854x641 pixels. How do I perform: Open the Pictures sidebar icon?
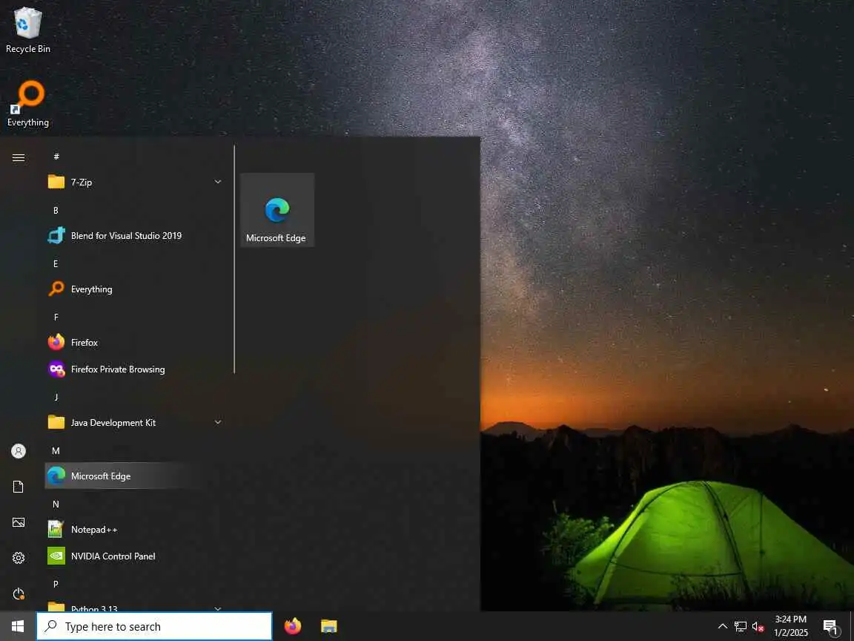[19, 522]
